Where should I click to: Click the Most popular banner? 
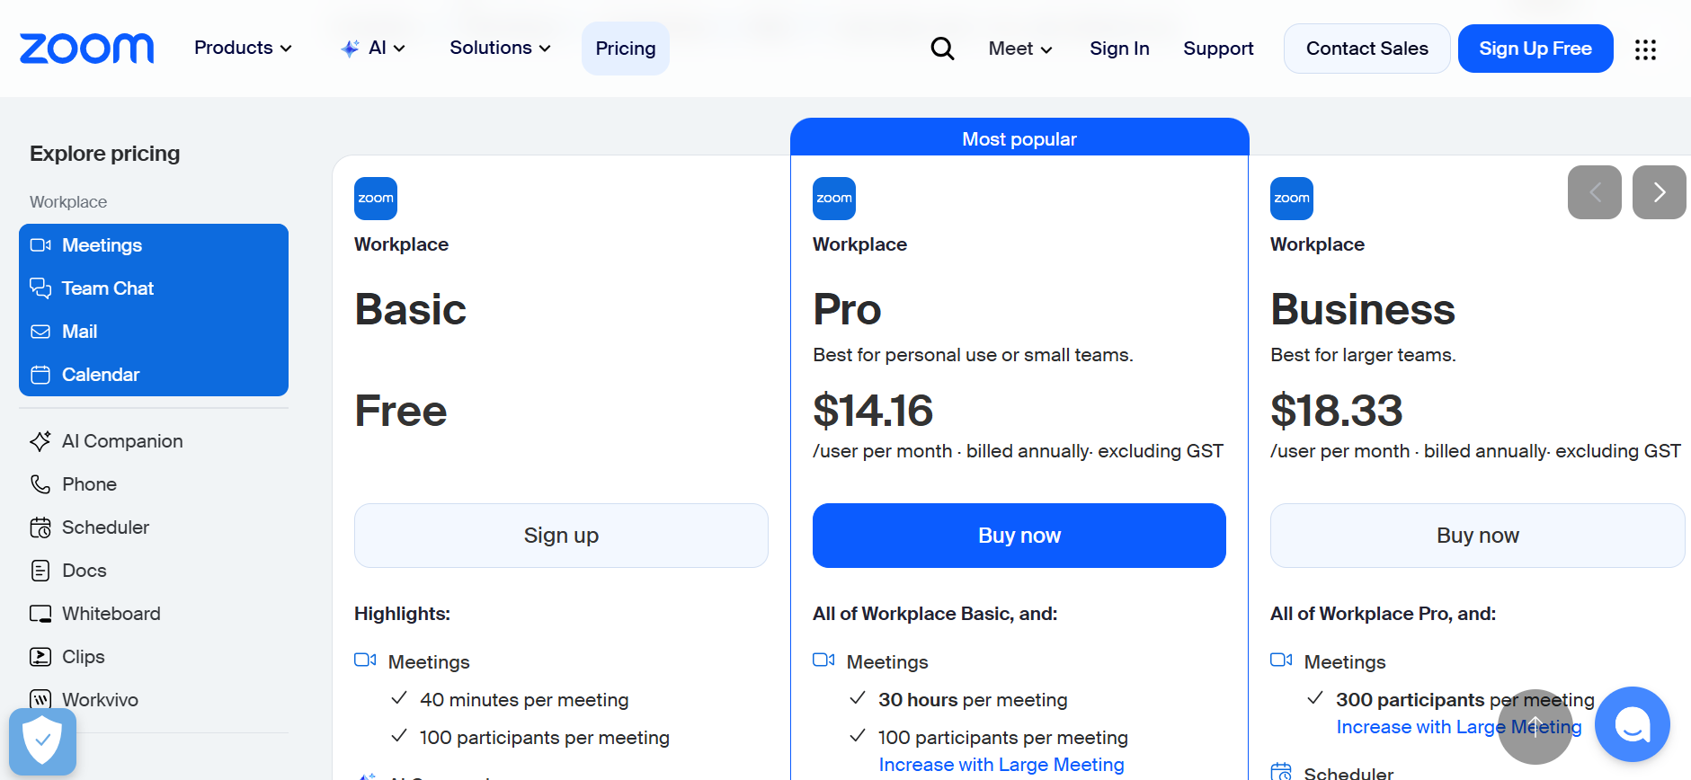click(x=1019, y=137)
